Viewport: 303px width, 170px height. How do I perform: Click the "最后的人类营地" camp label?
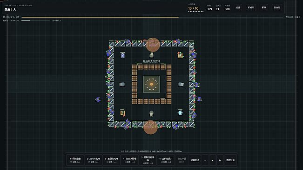(152, 61)
